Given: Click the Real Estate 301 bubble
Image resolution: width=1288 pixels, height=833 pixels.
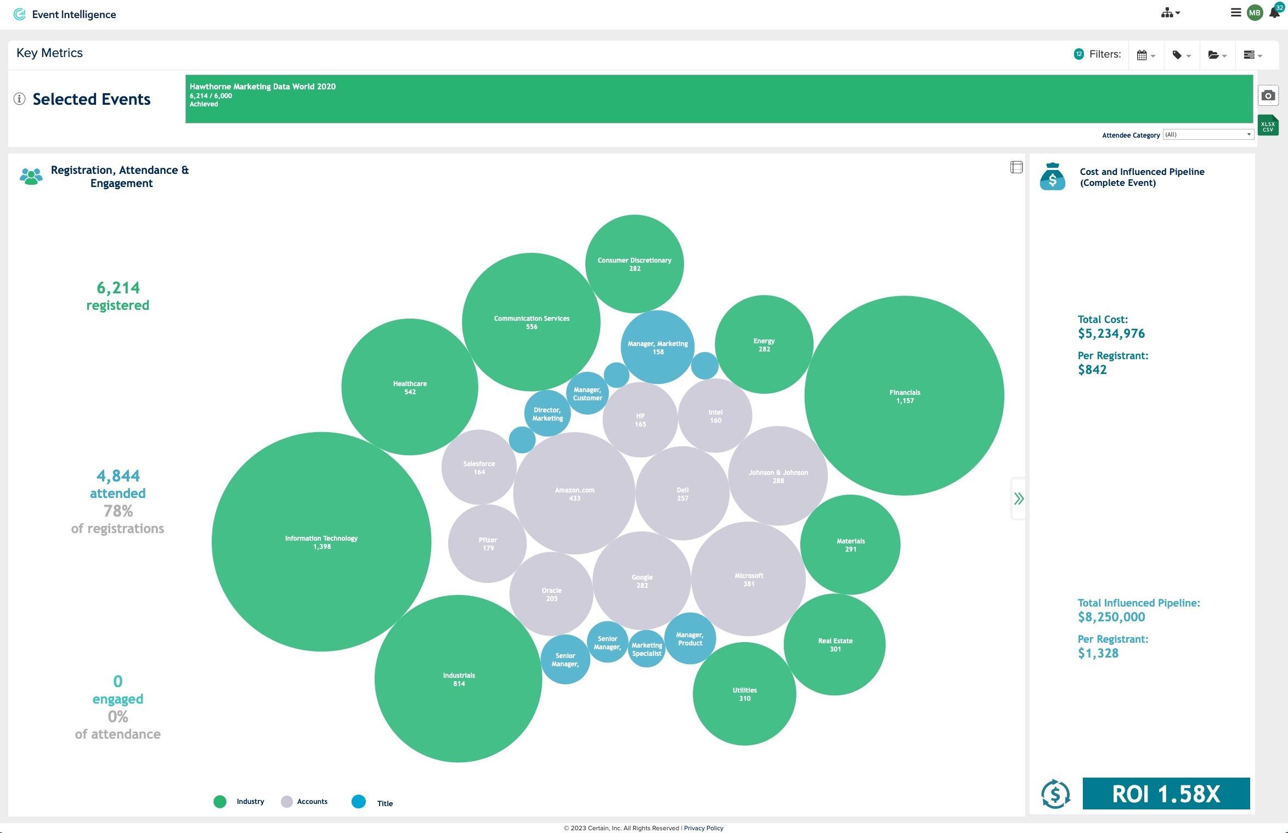Looking at the screenshot, I should [x=835, y=644].
